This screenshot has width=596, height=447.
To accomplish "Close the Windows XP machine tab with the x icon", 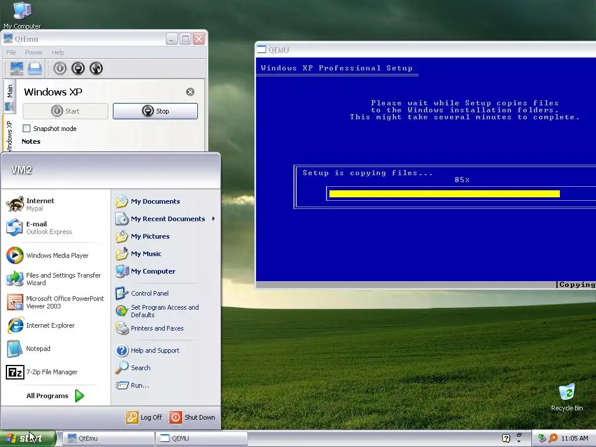I will [x=190, y=91].
